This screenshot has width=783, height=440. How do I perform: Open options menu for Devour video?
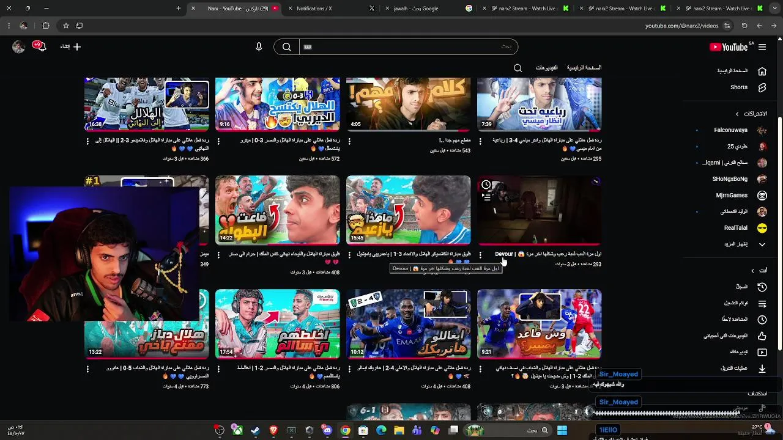480,254
